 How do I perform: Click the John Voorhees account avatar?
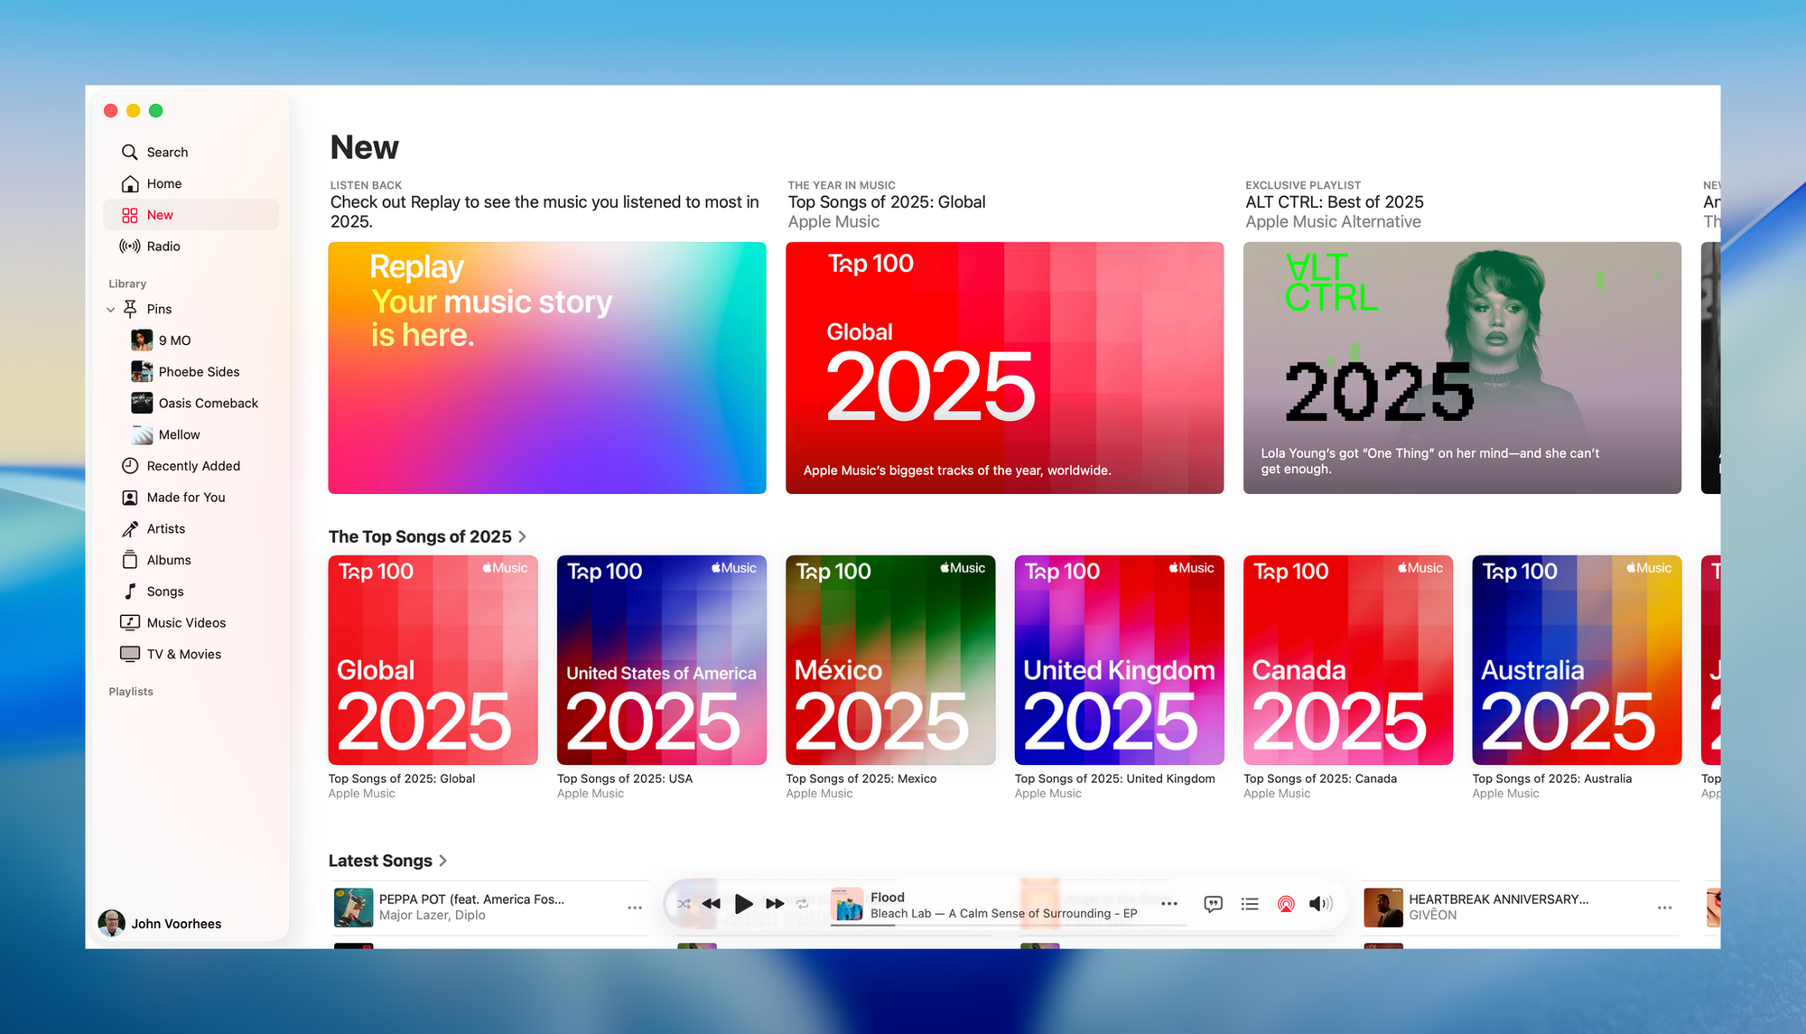click(x=111, y=923)
